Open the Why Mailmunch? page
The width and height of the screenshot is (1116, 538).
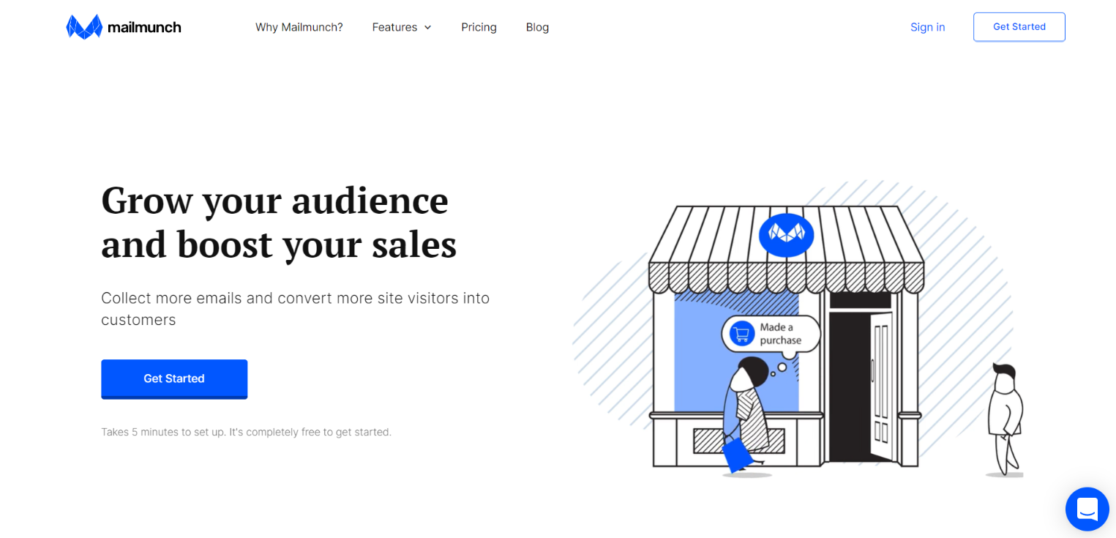299,27
